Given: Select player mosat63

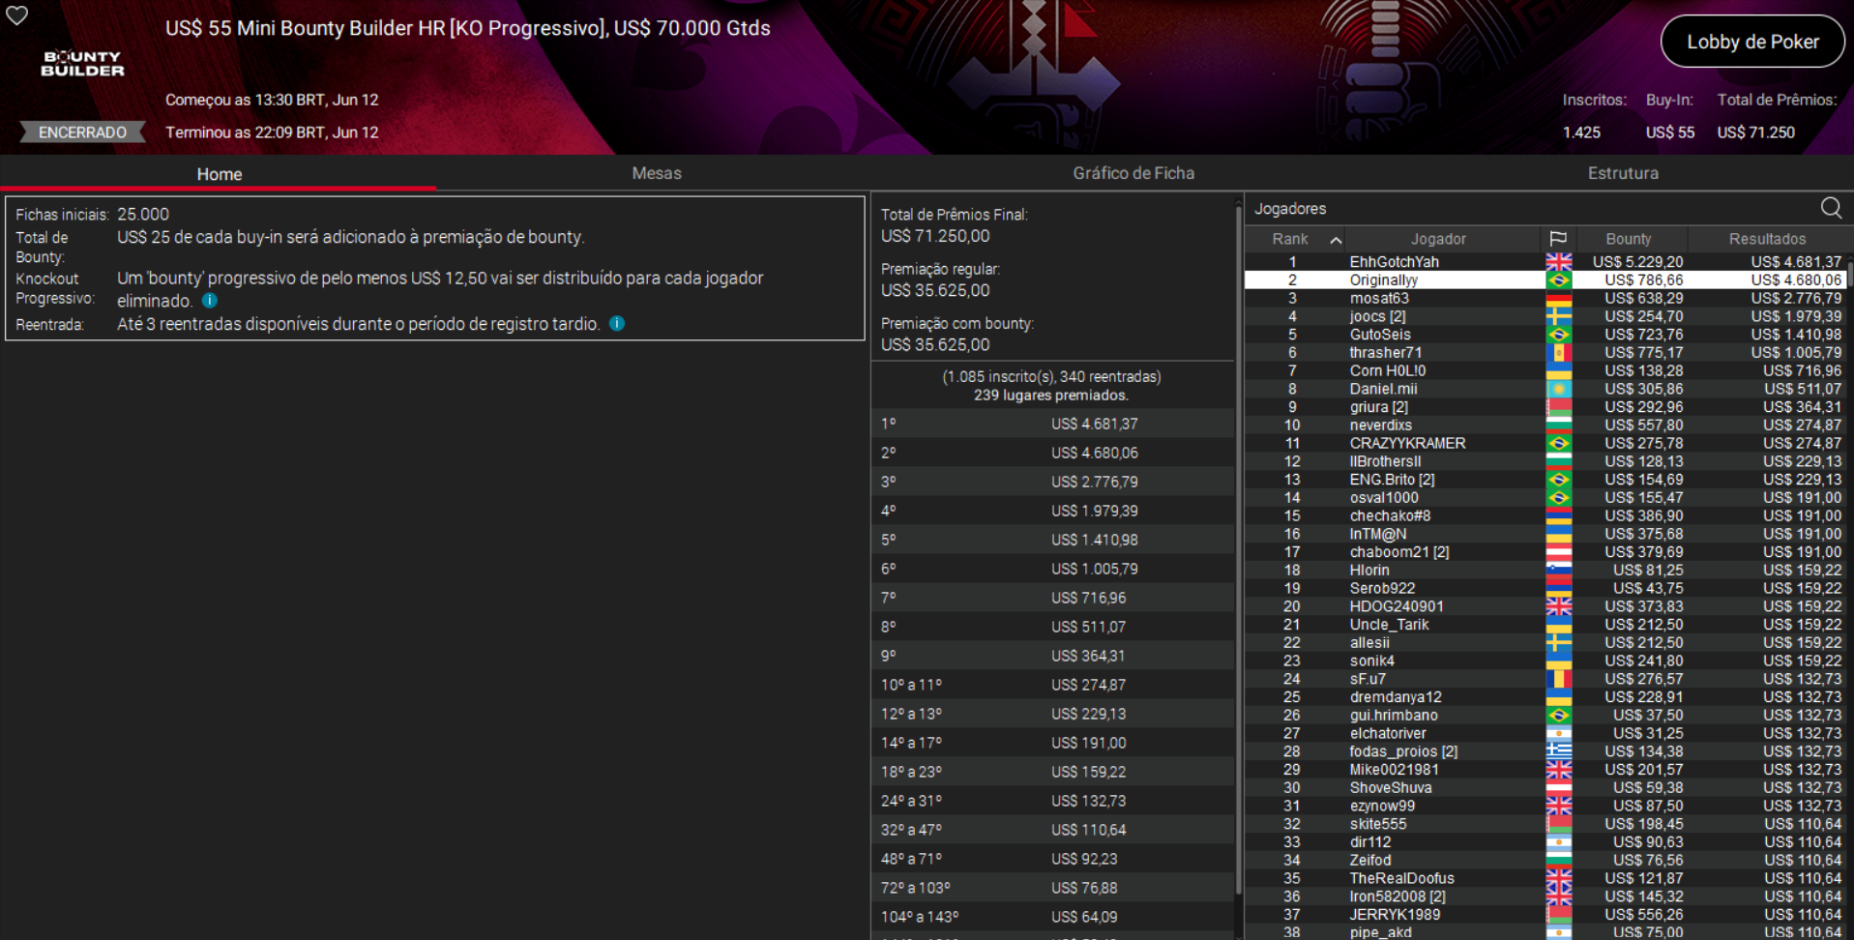Looking at the screenshot, I should pyautogui.click(x=1379, y=299).
